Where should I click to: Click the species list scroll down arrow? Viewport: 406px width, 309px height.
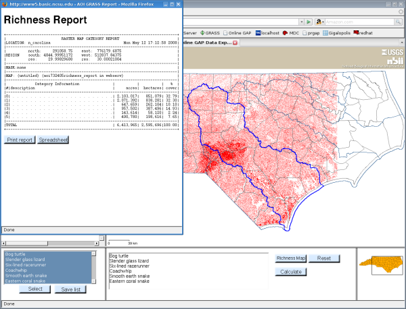pos(93,281)
